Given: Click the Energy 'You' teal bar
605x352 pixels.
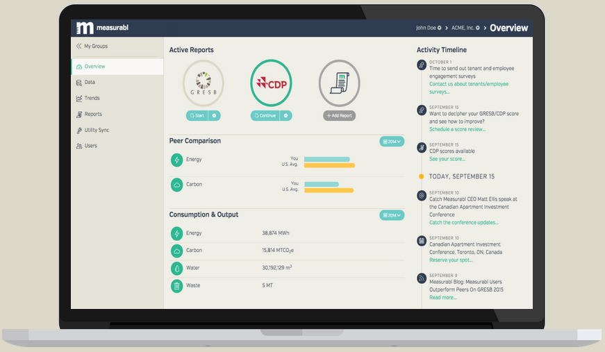Looking at the screenshot, I should (x=326, y=159).
